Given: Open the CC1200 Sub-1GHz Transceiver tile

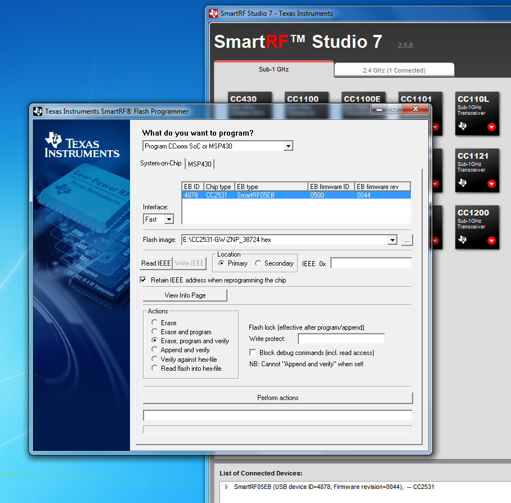Looking at the screenshot, I should (477, 227).
